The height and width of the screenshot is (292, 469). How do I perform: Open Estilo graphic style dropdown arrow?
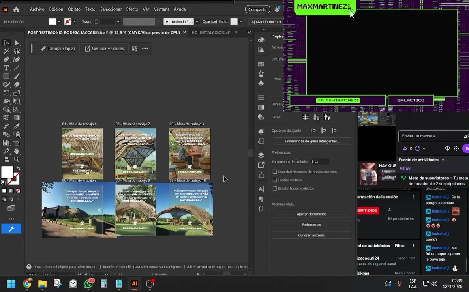pyautogui.click(x=241, y=21)
